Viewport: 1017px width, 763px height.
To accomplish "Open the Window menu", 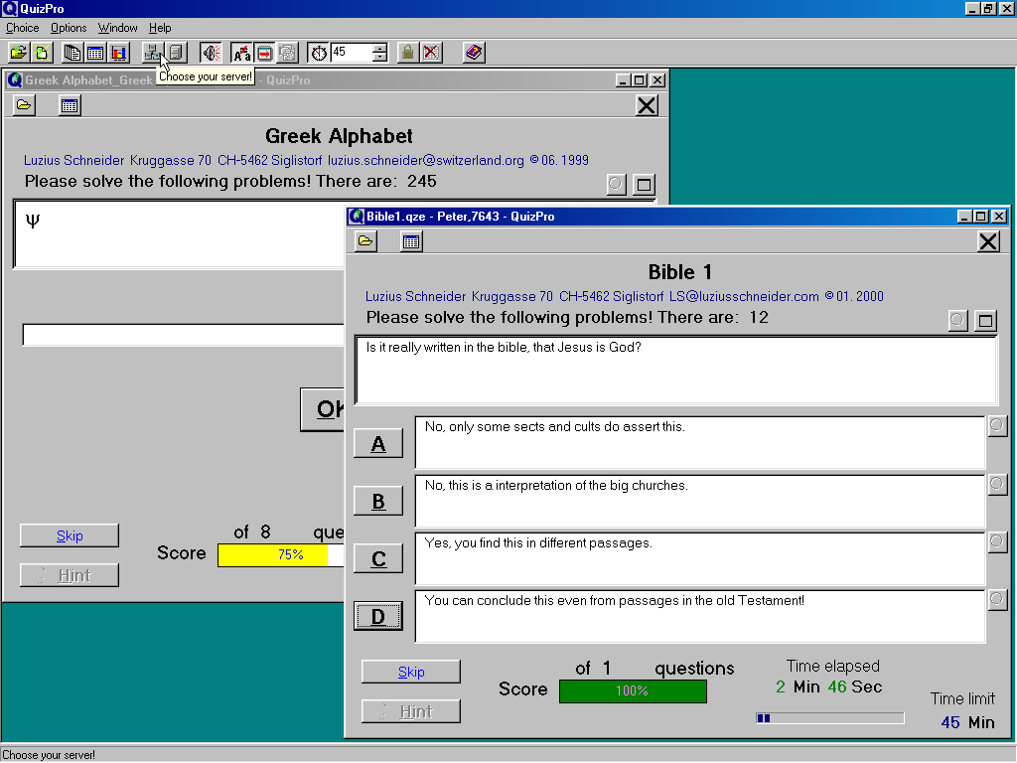I will [x=117, y=28].
